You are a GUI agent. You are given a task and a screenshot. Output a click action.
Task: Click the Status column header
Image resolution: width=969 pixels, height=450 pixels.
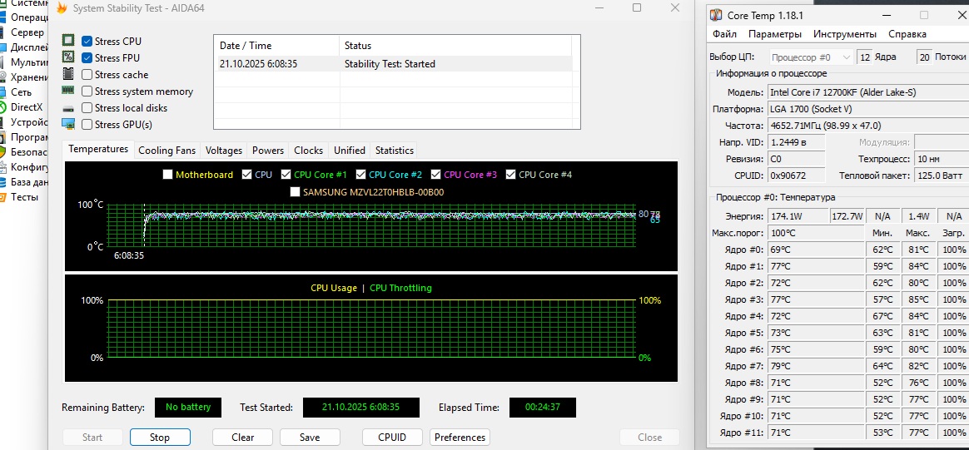455,46
